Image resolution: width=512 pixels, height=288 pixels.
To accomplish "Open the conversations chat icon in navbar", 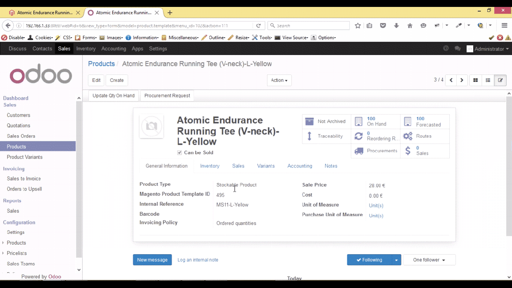I will pos(457,49).
